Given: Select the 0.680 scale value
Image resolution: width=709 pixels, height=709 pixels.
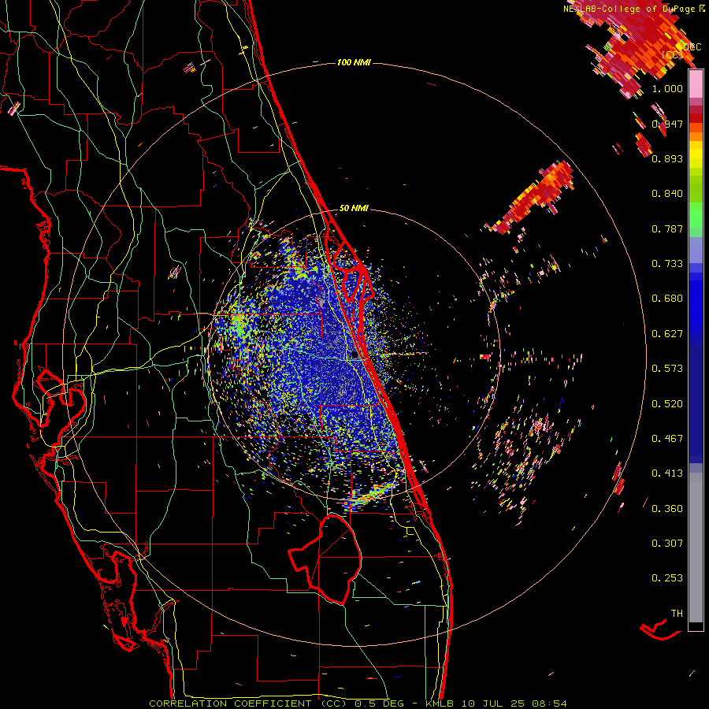Looking at the screenshot, I should pos(667,299).
